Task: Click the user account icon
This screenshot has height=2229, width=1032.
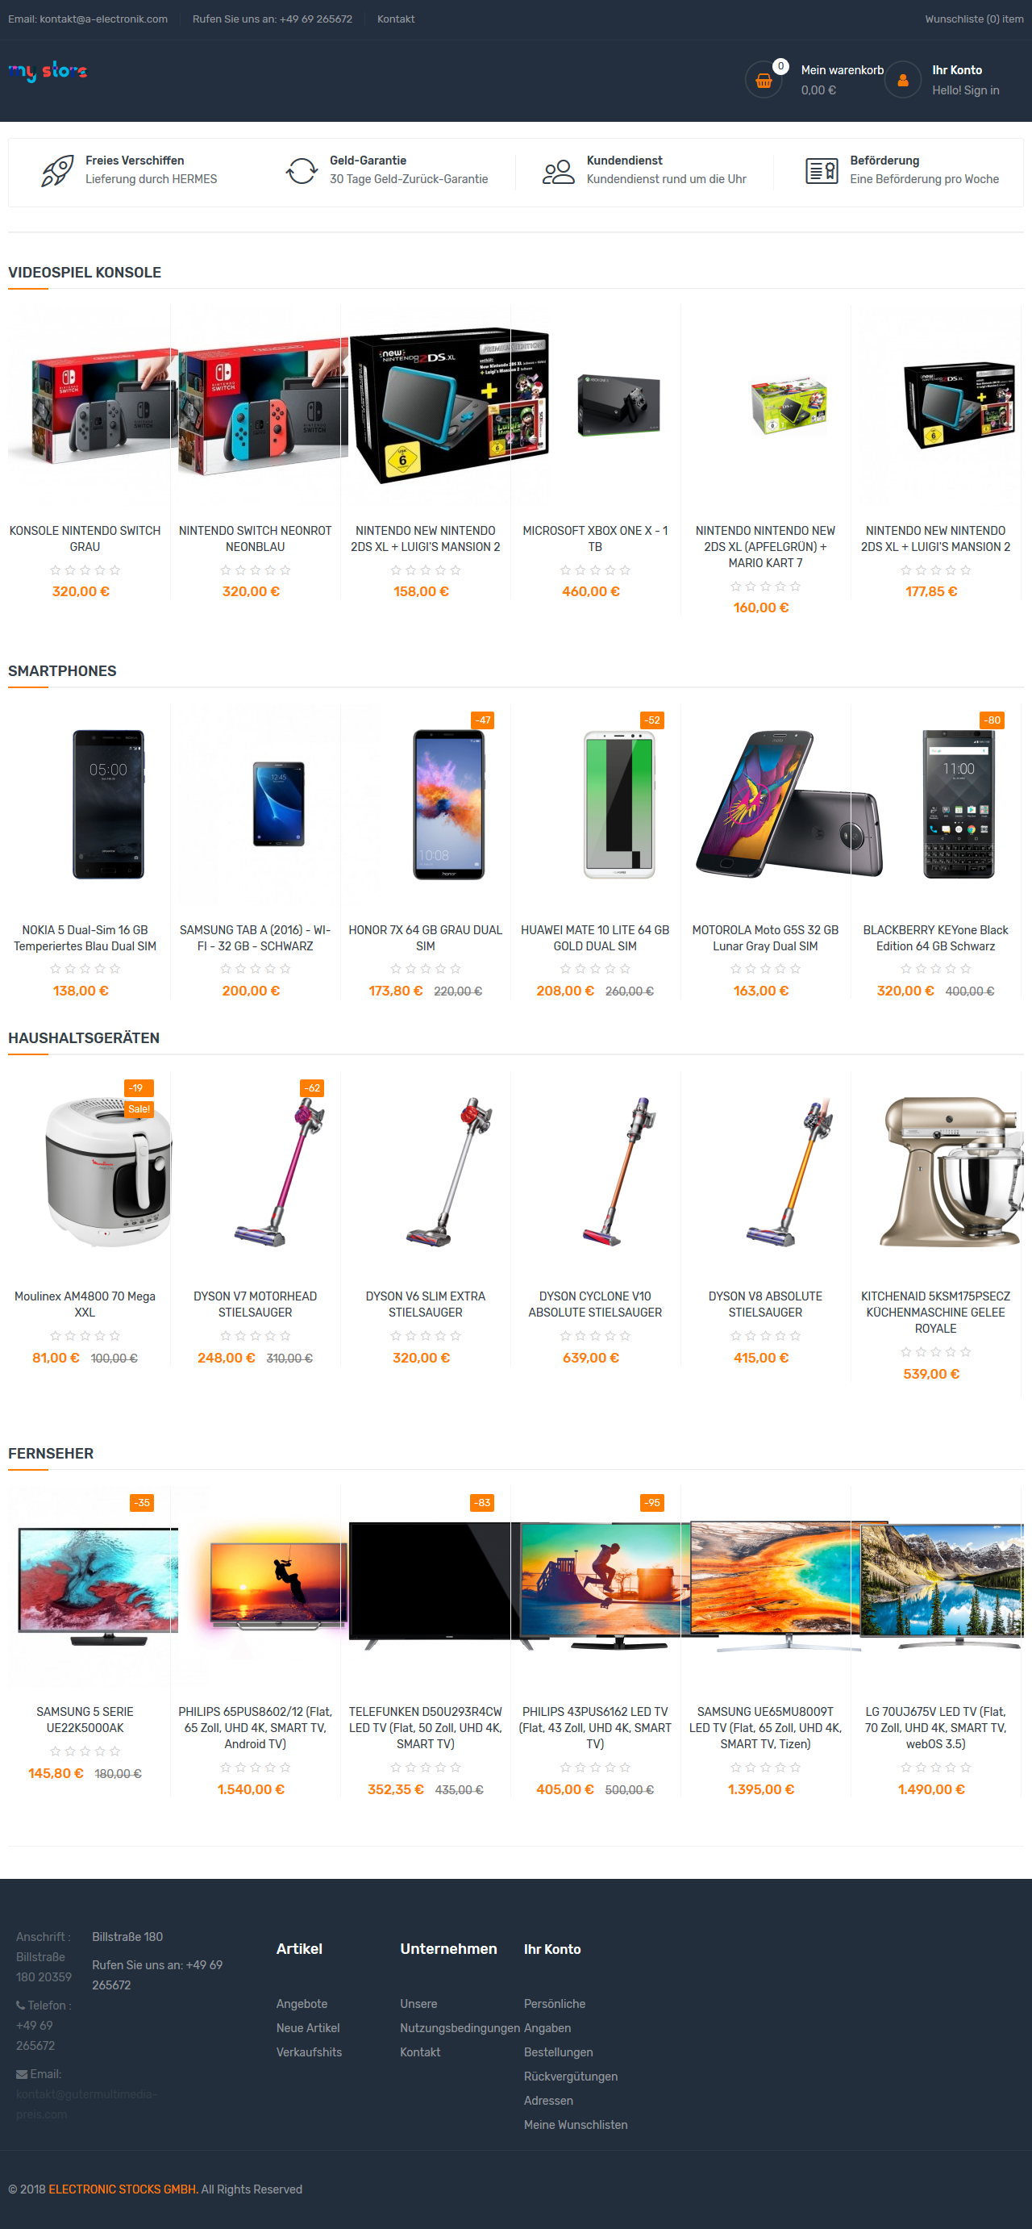Action: point(902,80)
